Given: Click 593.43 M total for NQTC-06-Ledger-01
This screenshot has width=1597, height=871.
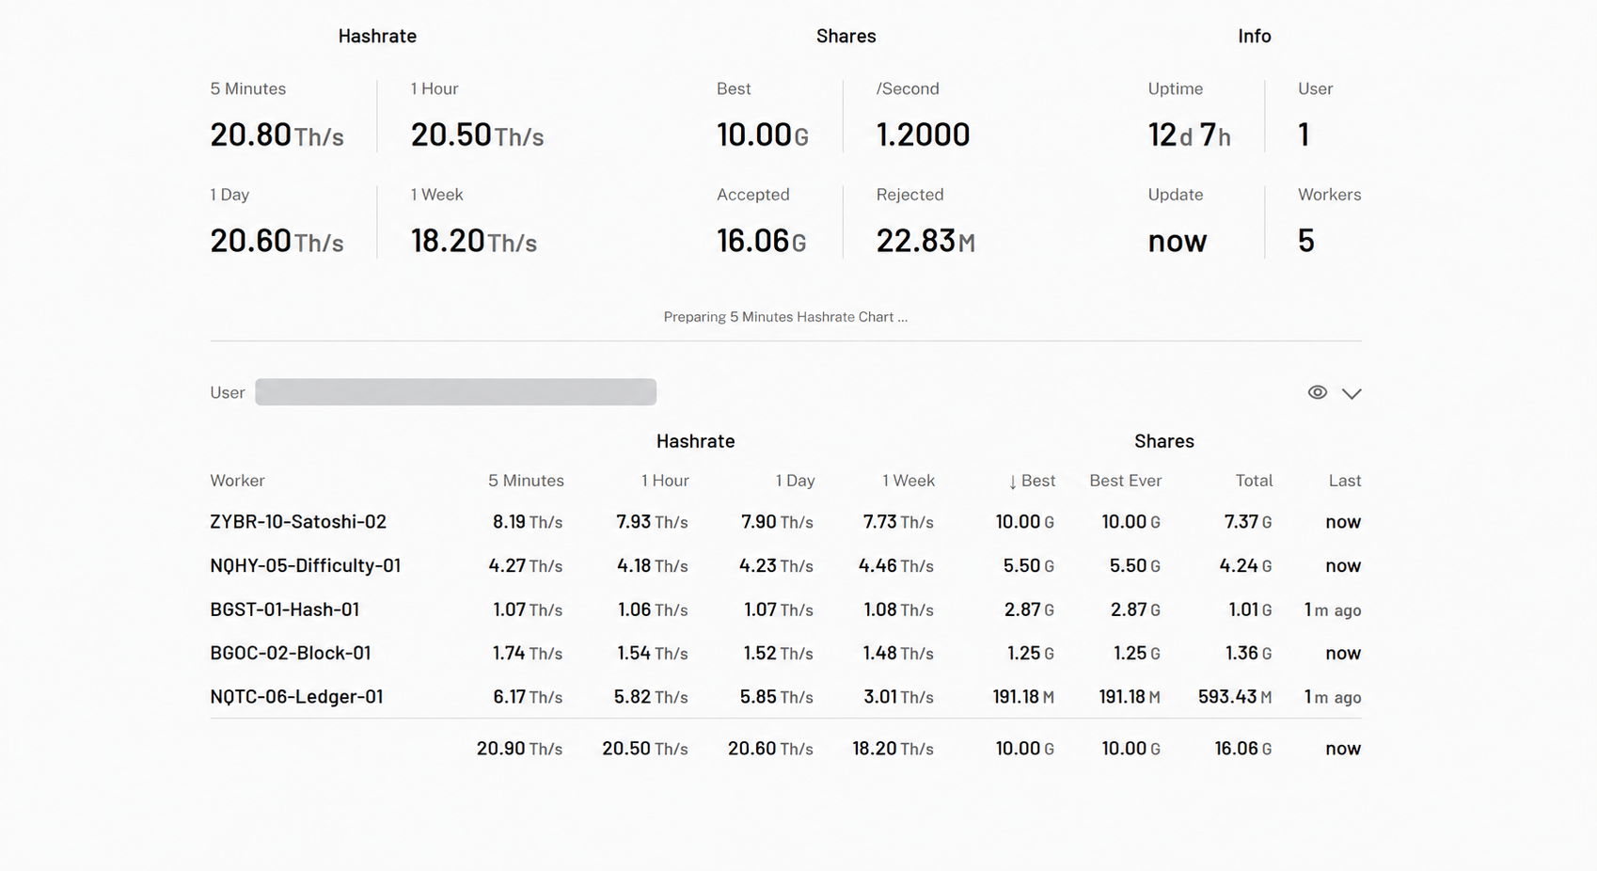Looking at the screenshot, I should [1235, 697].
